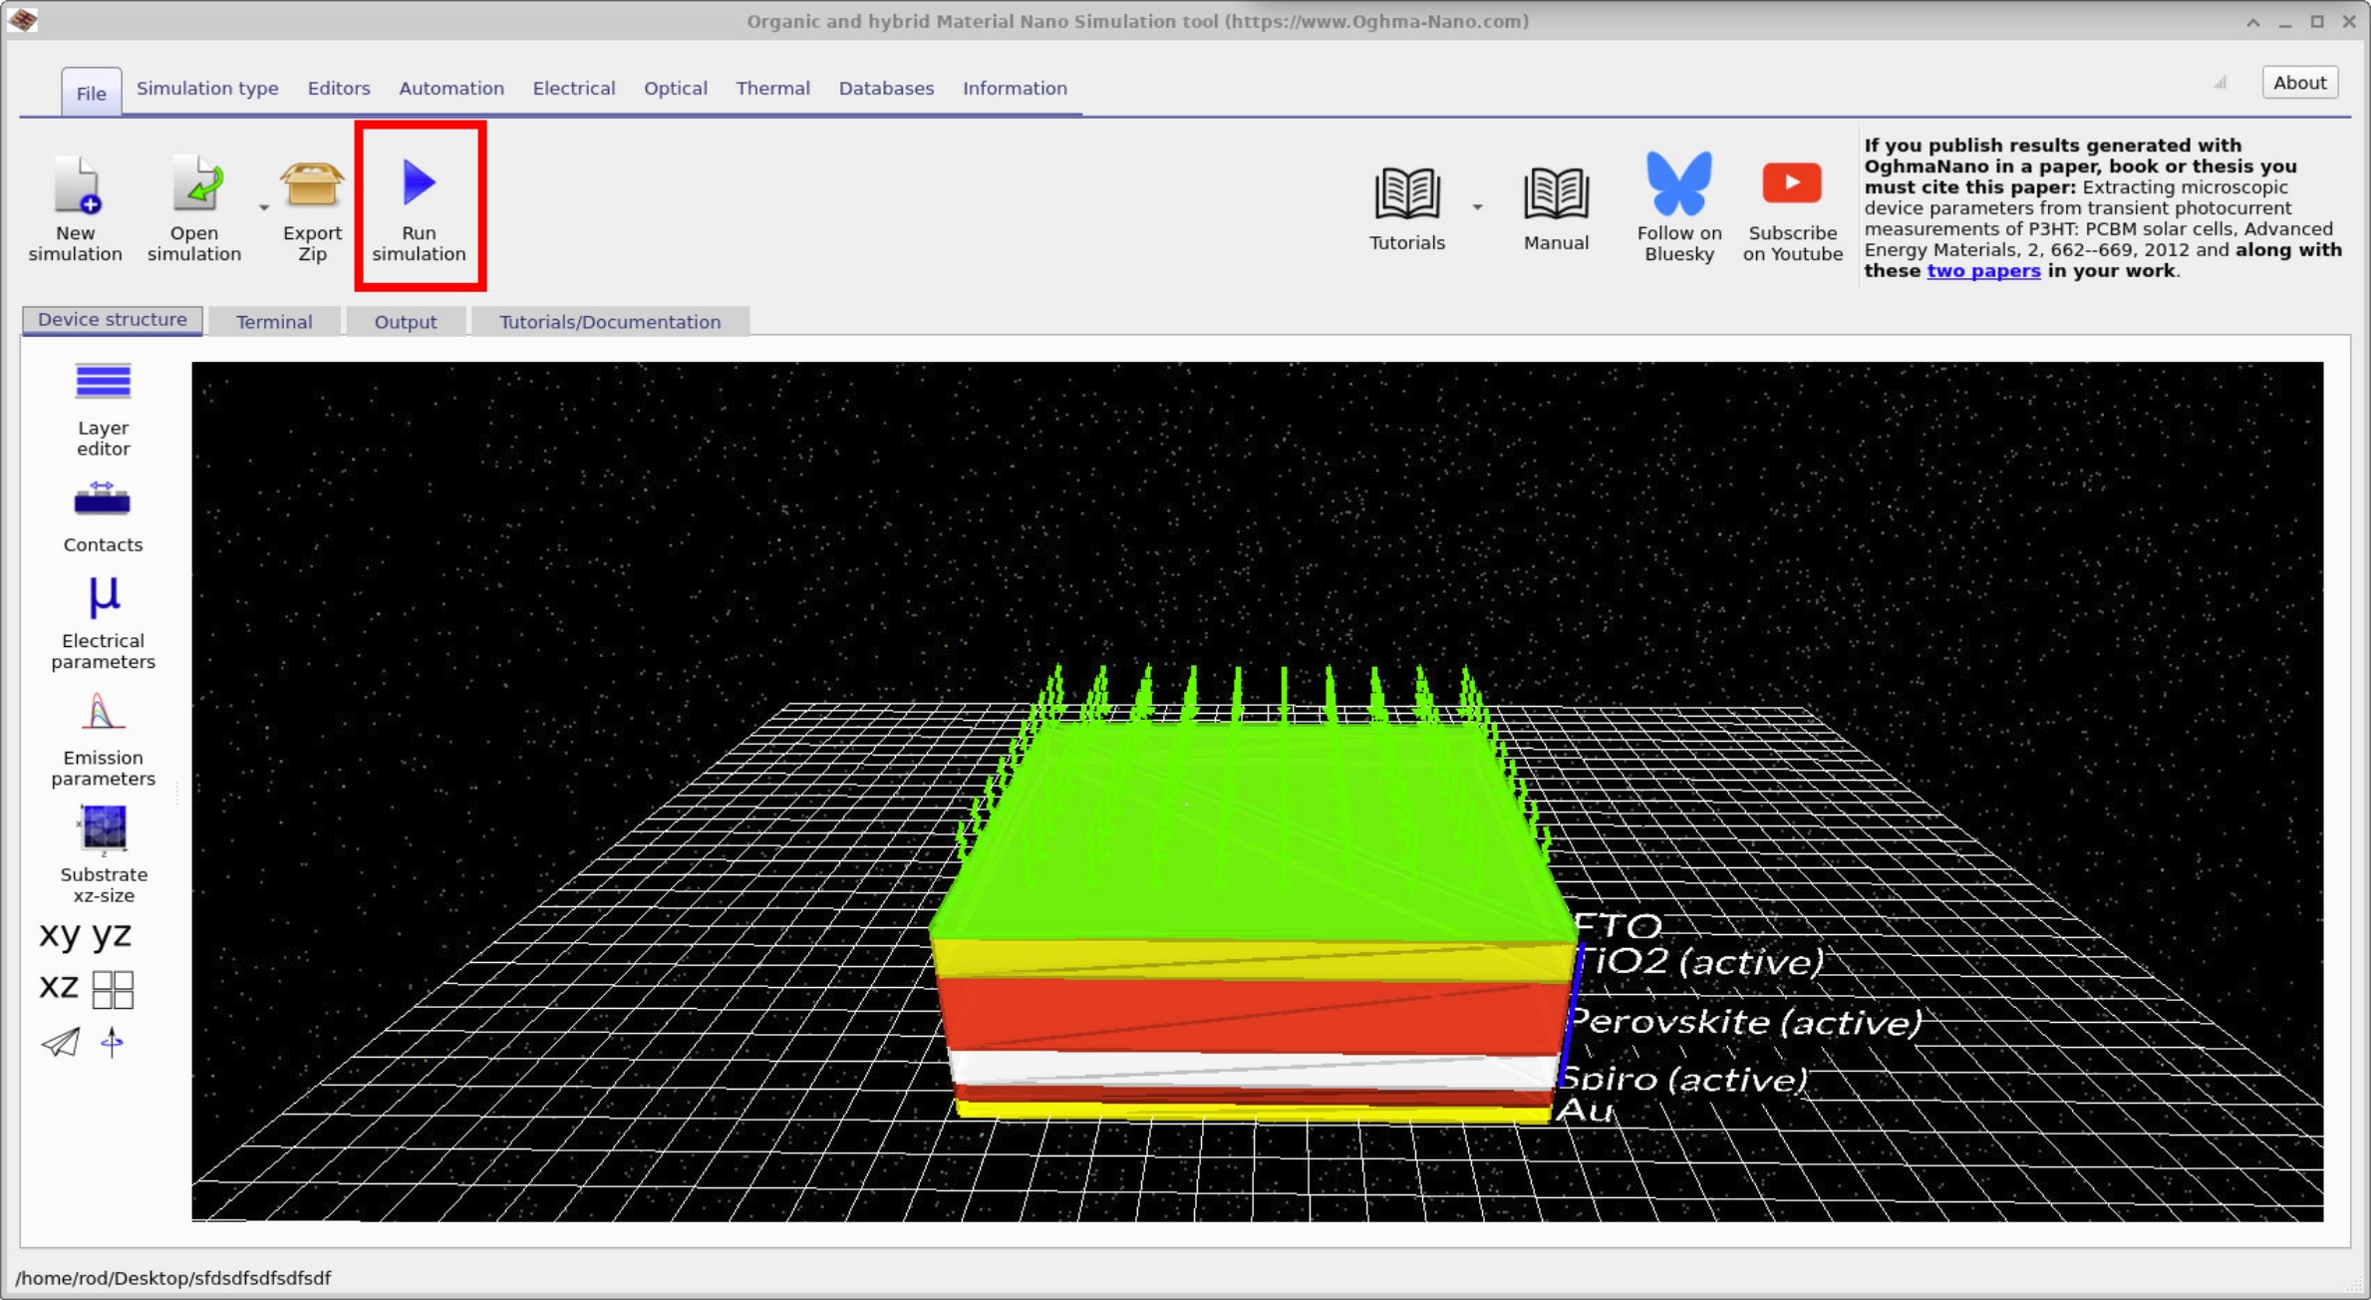Click Follow on Bluesky butterfly icon

[x=1678, y=184]
